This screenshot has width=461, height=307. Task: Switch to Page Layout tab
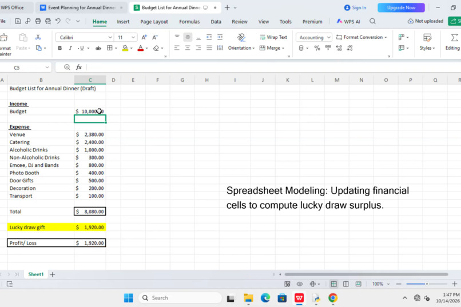coord(154,22)
